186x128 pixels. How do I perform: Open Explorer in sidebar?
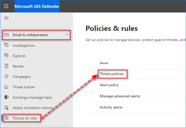pyautogui.click(x=19, y=56)
